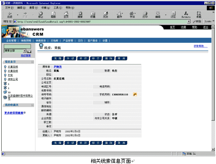Click the Stop toolbar icon
Viewport: 216px width, 164px height.
pos(40,15)
